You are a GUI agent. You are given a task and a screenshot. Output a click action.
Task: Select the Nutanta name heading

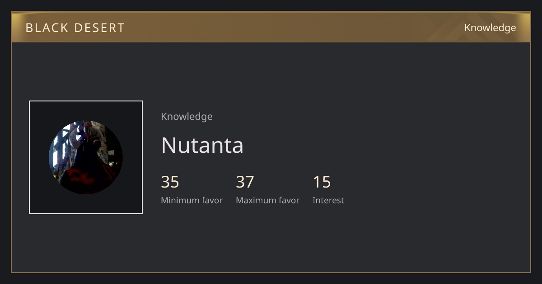(202, 145)
